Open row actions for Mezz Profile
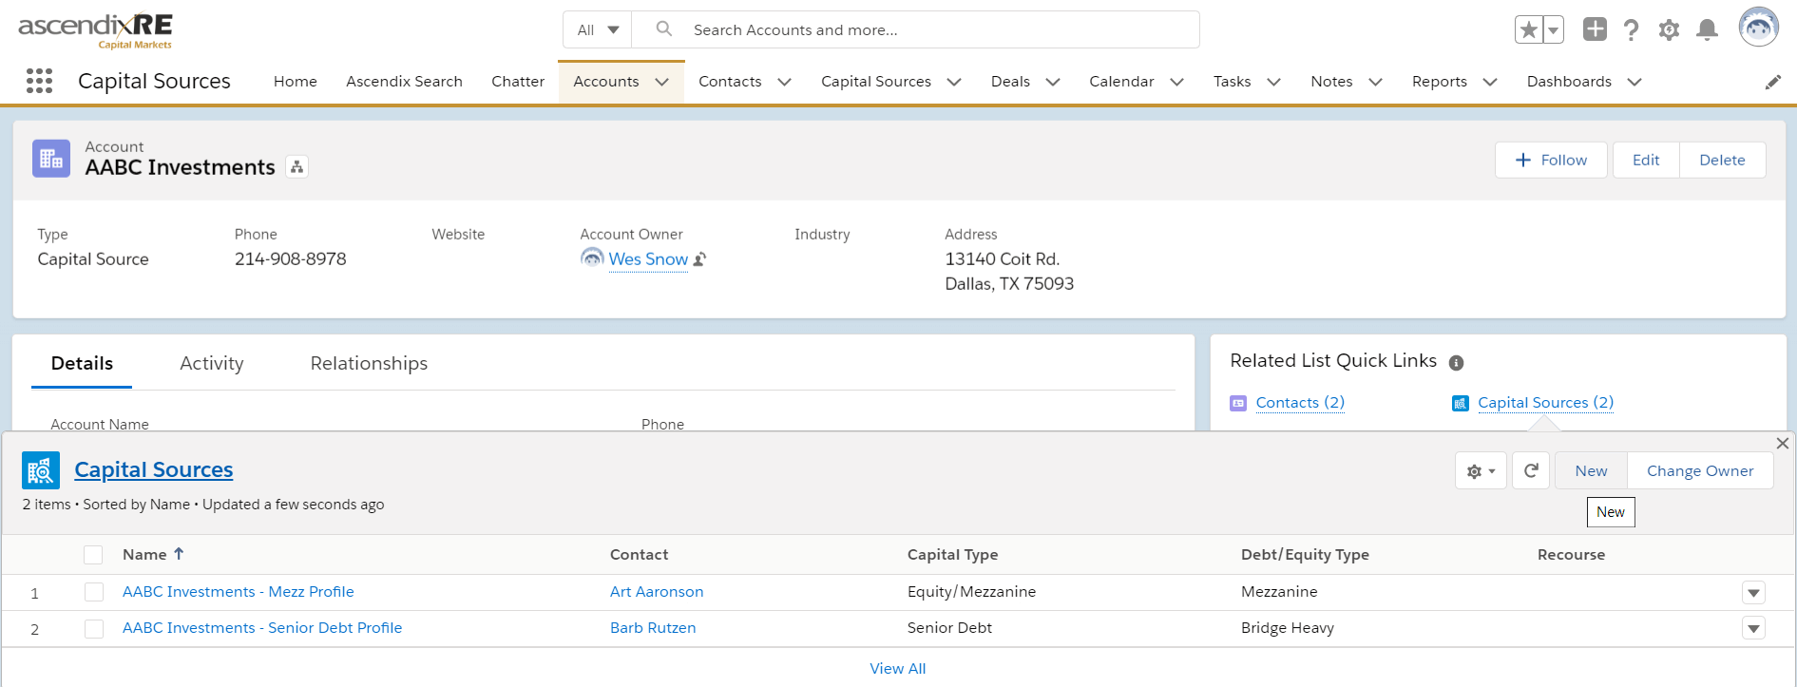The image size is (1797, 687). (1753, 593)
